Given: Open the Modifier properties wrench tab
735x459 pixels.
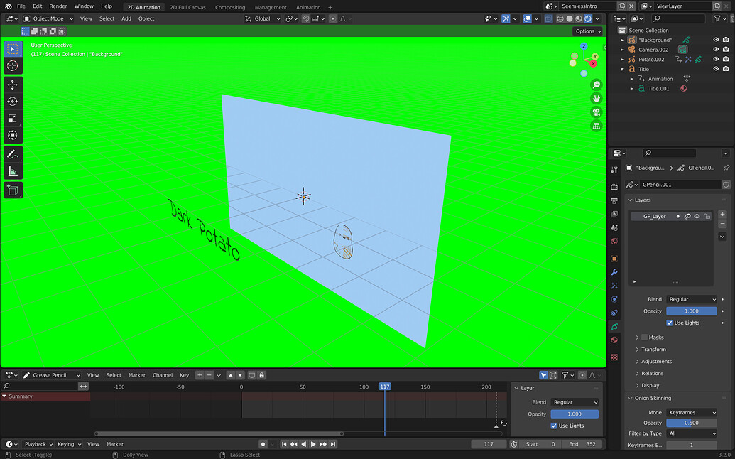Looking at the screenshot, I should (x=614, y=271).
